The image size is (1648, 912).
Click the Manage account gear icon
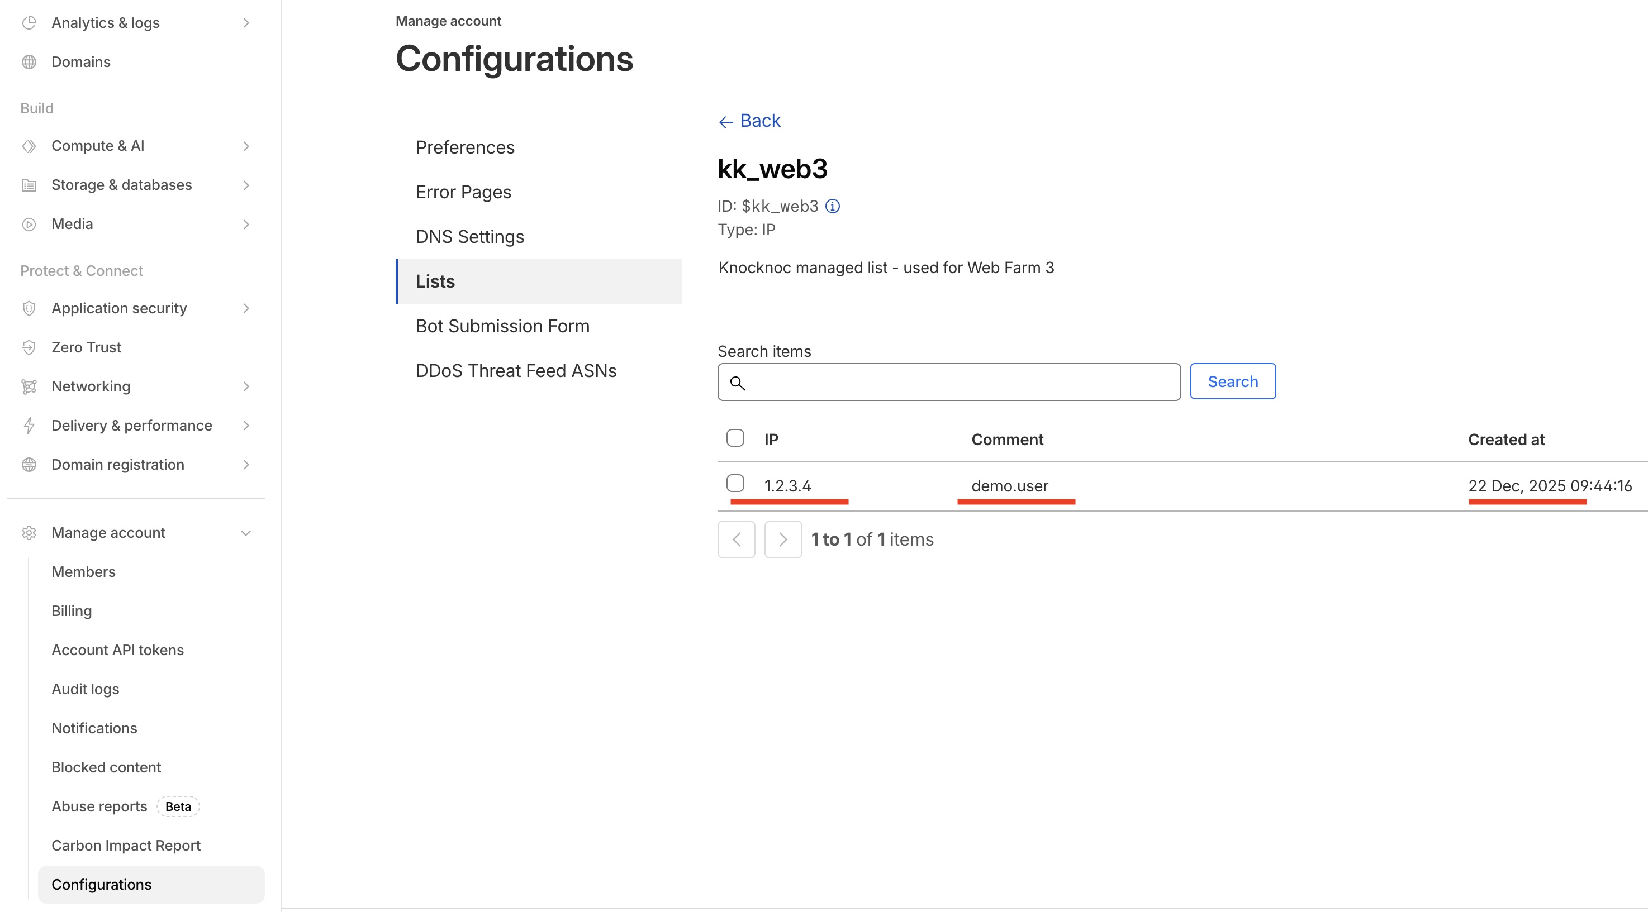point(29,533)
